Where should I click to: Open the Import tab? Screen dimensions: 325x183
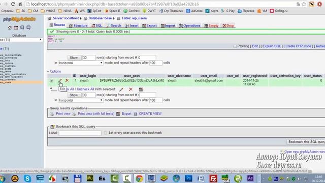(168, 25)
